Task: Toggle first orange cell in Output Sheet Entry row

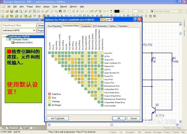Action: 92,96
